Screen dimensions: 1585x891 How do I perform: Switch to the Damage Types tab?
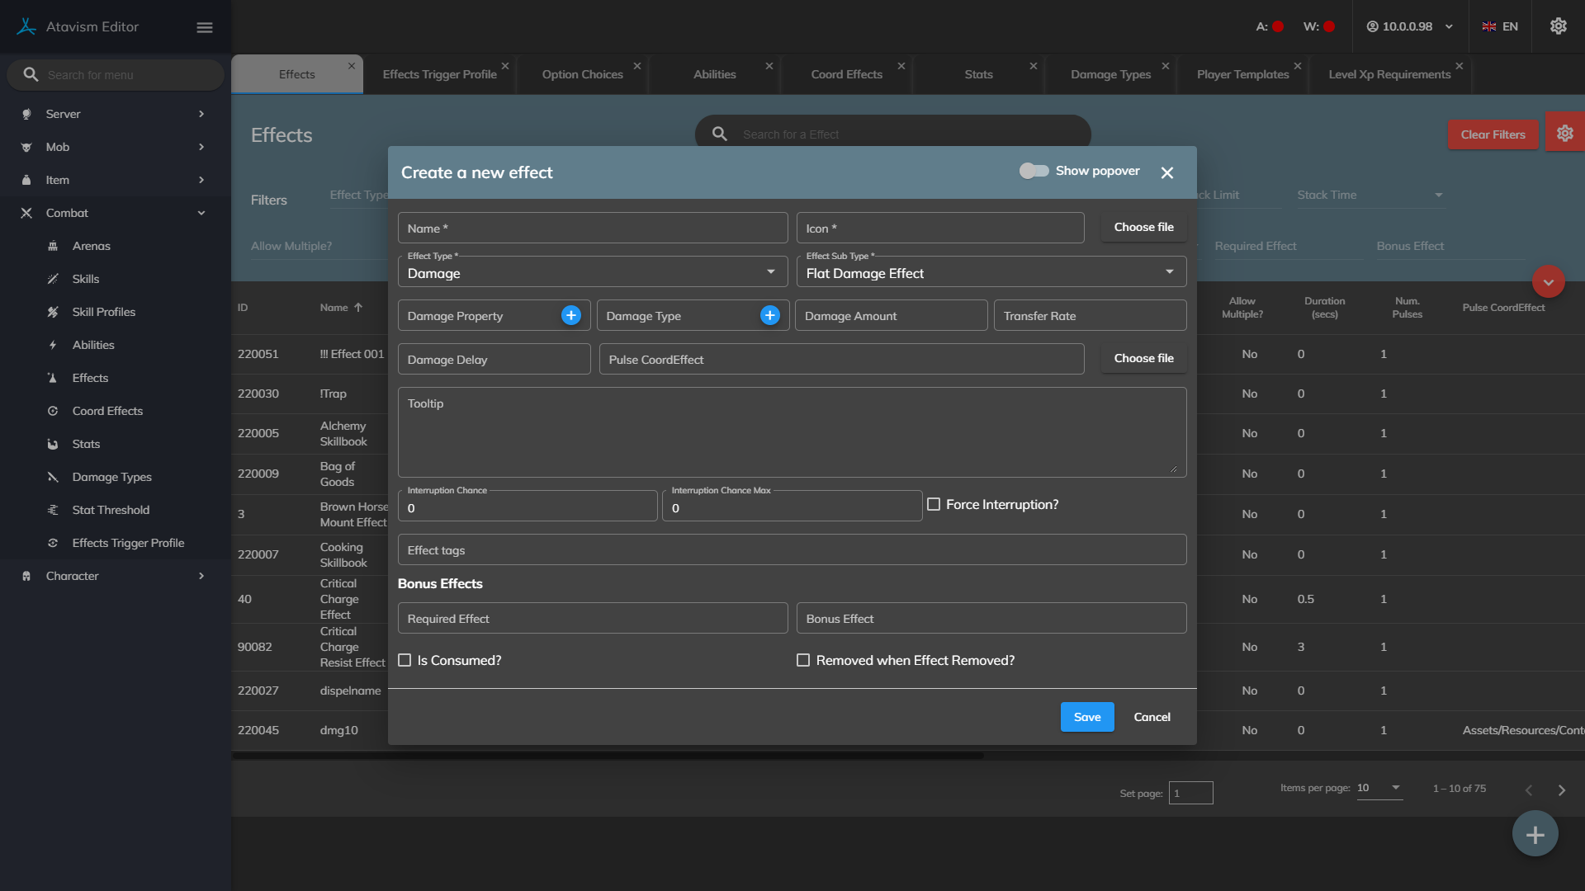coord(1110,74)
